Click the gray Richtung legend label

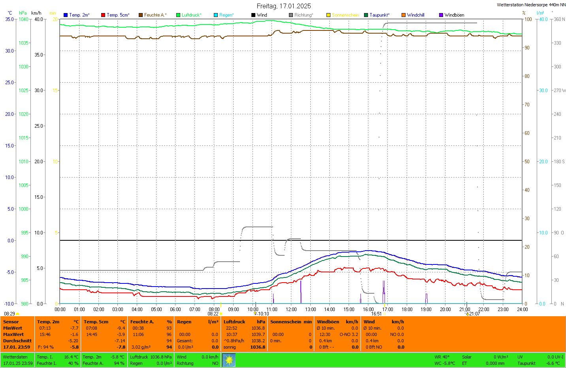click(x=303, y=15)
